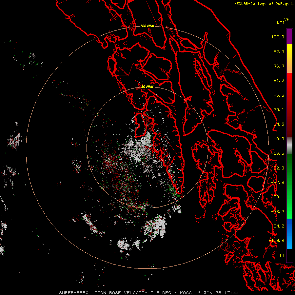Click the -94.2 value on the velocity scale
This screenshot has width=295, height=295.
click(x=278, y=226)
